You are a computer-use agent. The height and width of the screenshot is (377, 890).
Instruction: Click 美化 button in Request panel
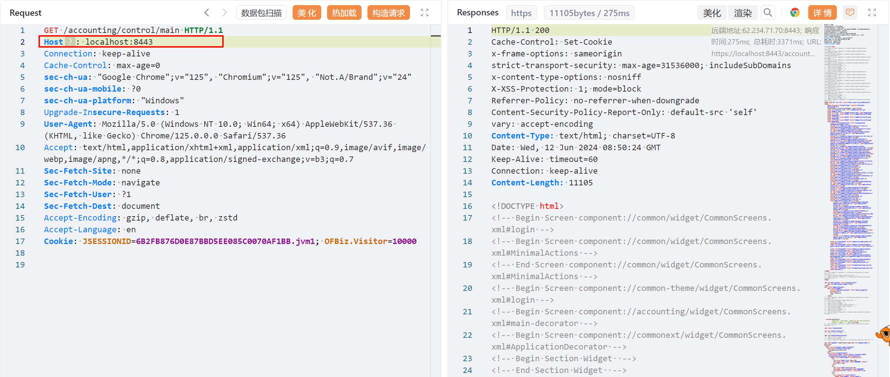307,13
